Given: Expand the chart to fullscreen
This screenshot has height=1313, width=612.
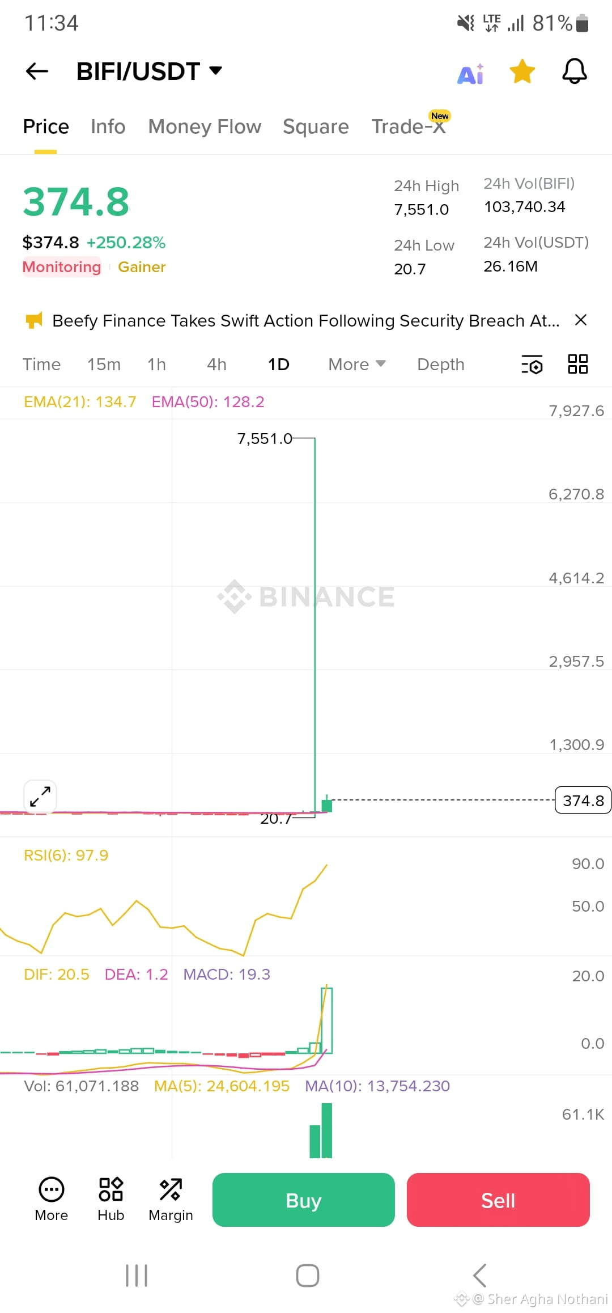Looking at the screenshot, I should (x=40, y=797).
